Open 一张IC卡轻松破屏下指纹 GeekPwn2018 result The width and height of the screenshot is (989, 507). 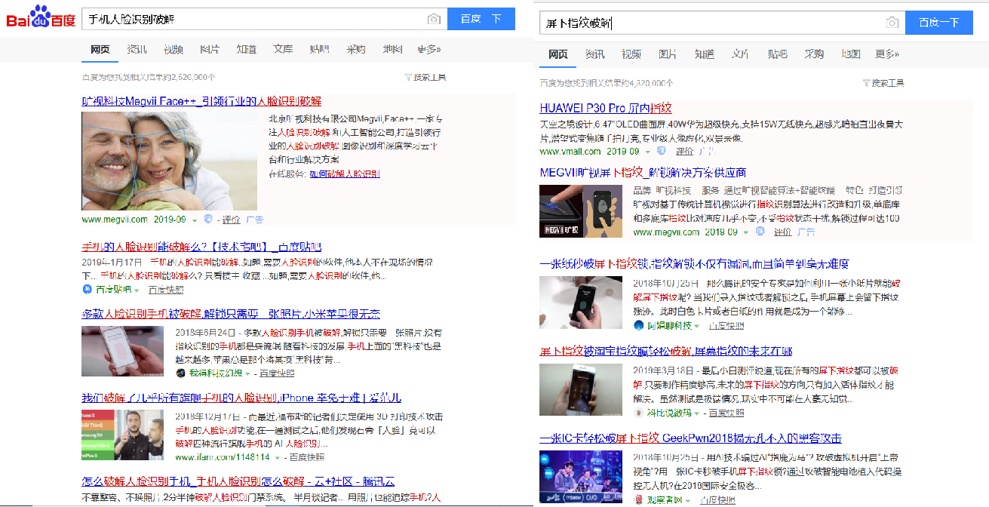coord(690,438)
